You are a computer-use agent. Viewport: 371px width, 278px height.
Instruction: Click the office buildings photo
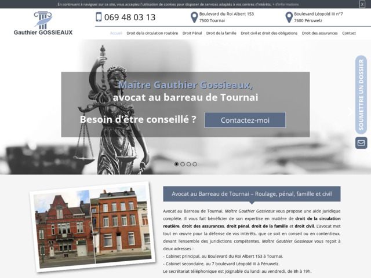tap(93, 227)
